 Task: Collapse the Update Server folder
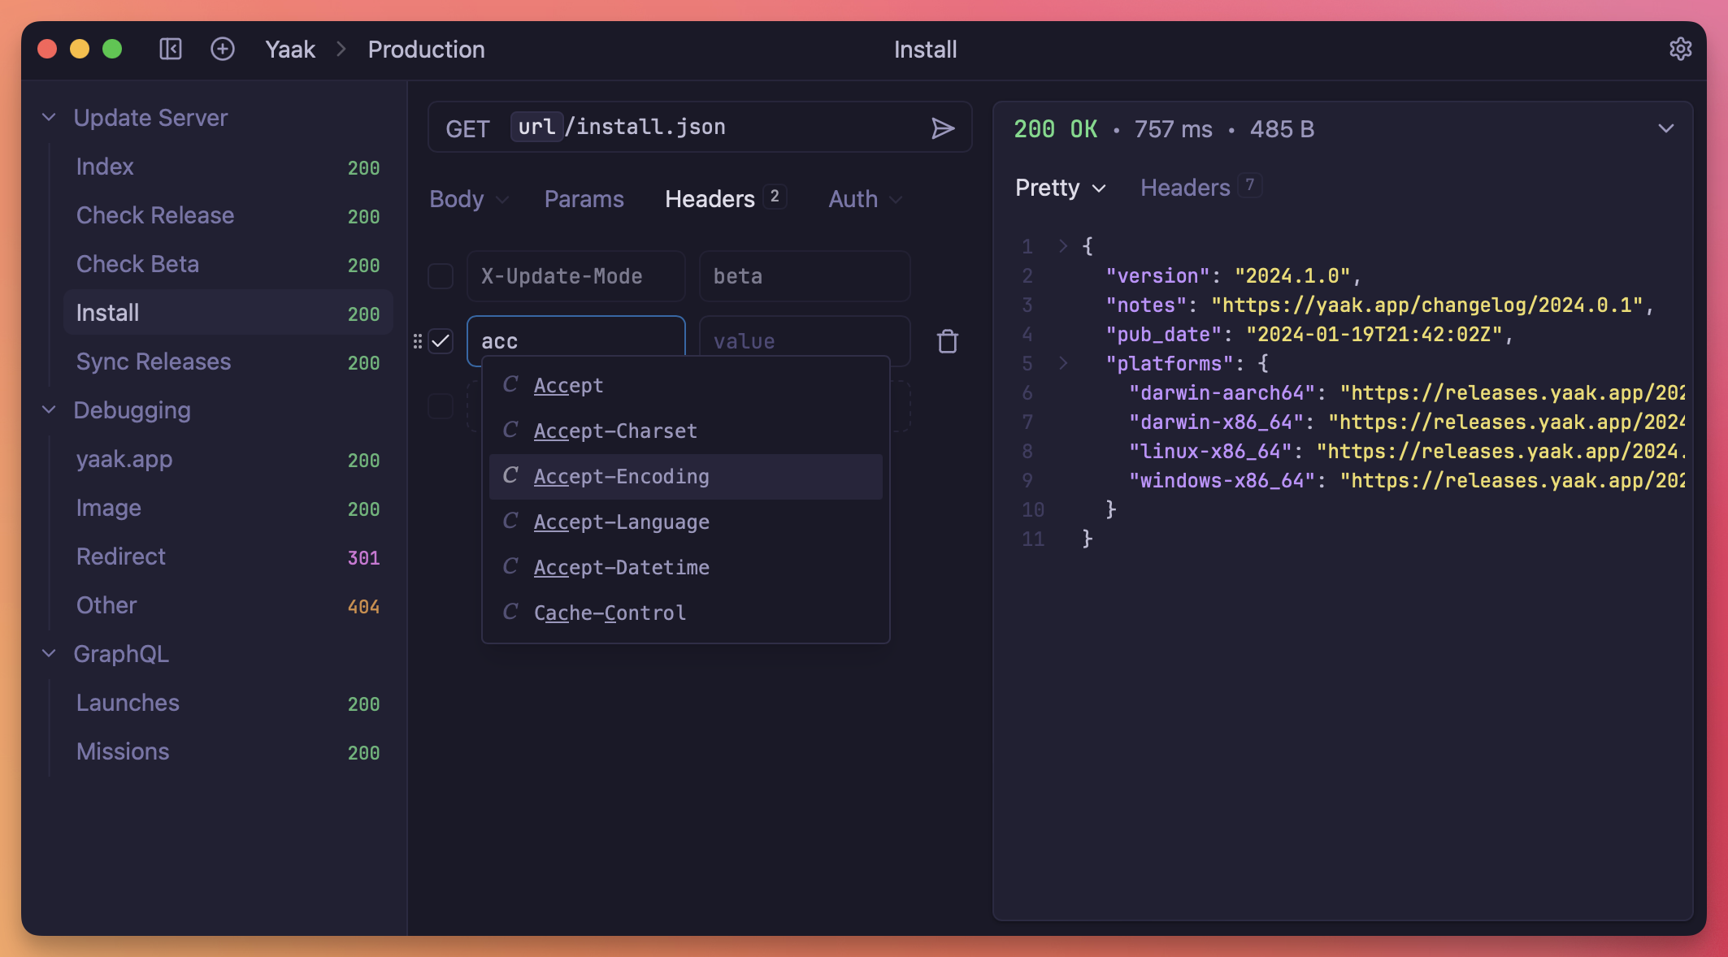pos(50,118)
